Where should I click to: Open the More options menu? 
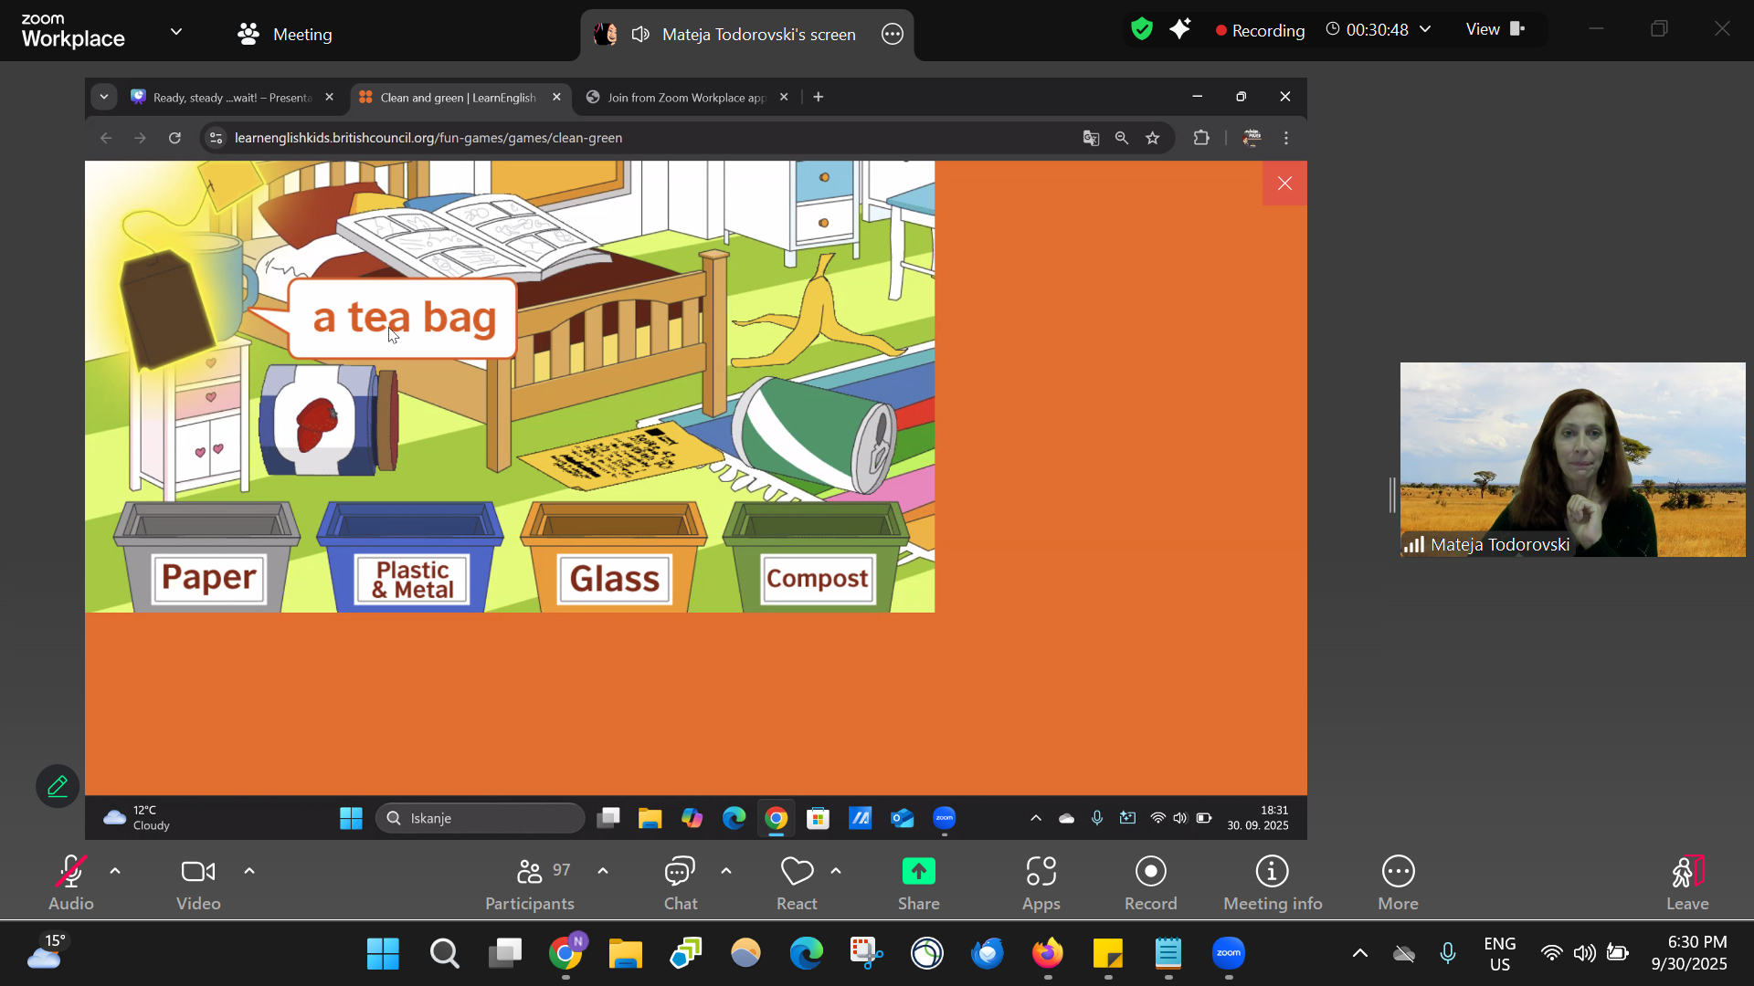(x=1398, y=882)
